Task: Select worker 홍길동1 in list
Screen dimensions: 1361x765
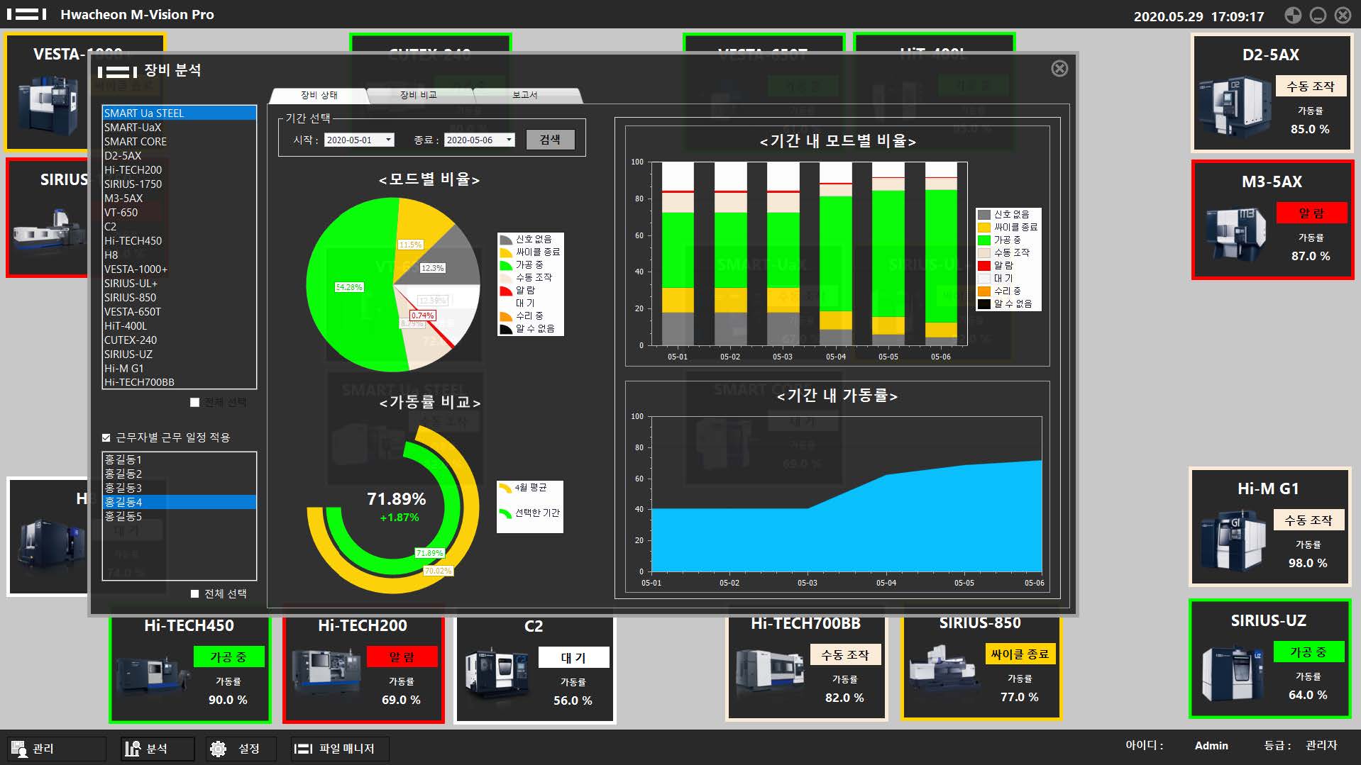Action: click(180, 459)
